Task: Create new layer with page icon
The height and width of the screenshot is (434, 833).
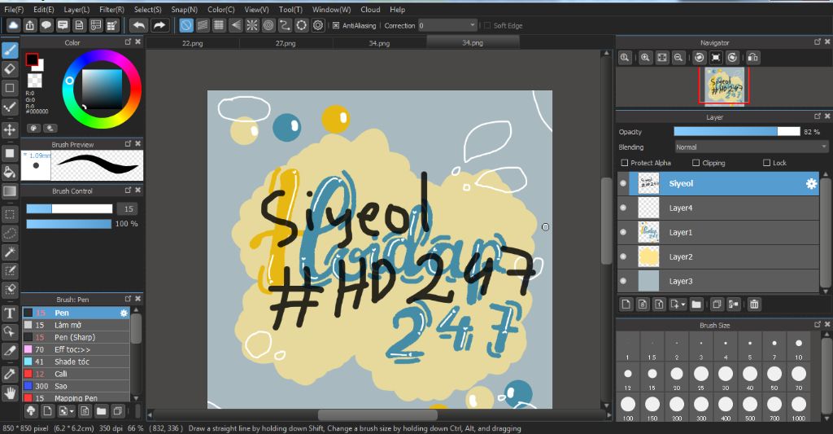Action: [x=626, y=305]
